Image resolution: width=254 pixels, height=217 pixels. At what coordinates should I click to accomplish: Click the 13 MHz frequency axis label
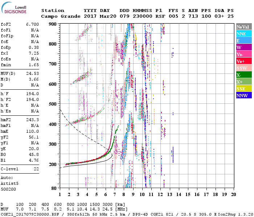coord(169,195)
